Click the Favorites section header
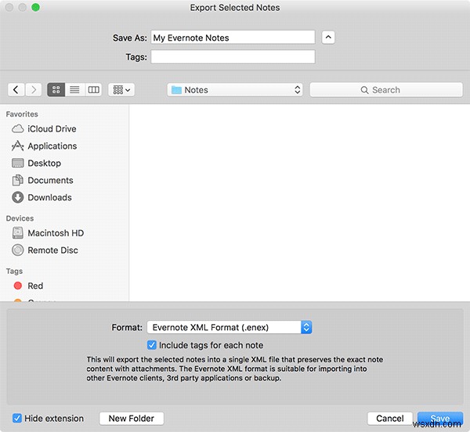This screenshot has height=432, width=470. click(x=22, y=114)
